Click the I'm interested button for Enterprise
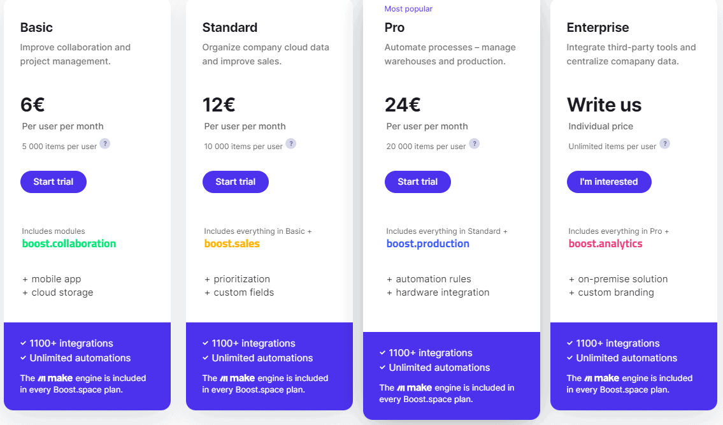This screenshot has width=723, height=425. click(x=609, y=182)
